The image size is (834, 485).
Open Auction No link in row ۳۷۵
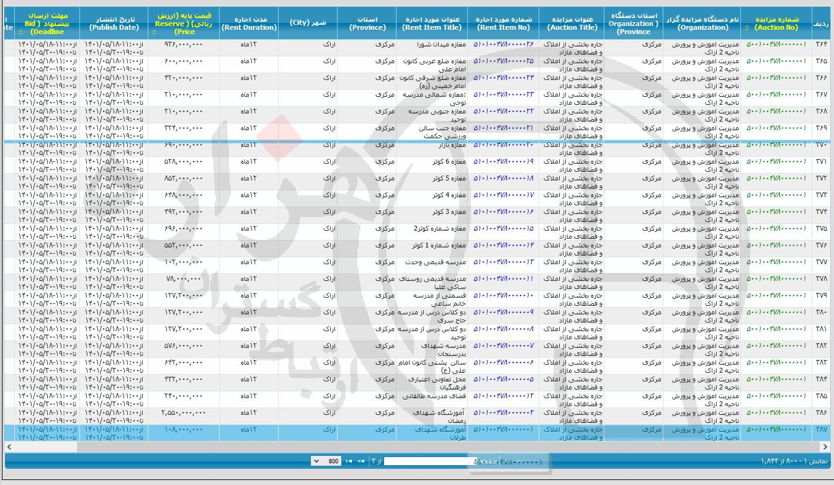click(776, 228)
